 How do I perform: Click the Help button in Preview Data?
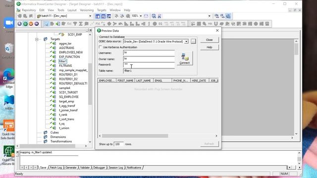[x=209, y=47]
